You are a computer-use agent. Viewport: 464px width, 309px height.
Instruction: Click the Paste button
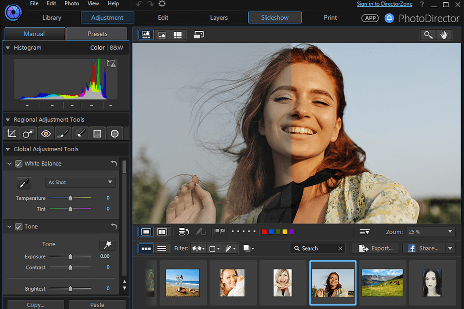click(x=97, y=305)
